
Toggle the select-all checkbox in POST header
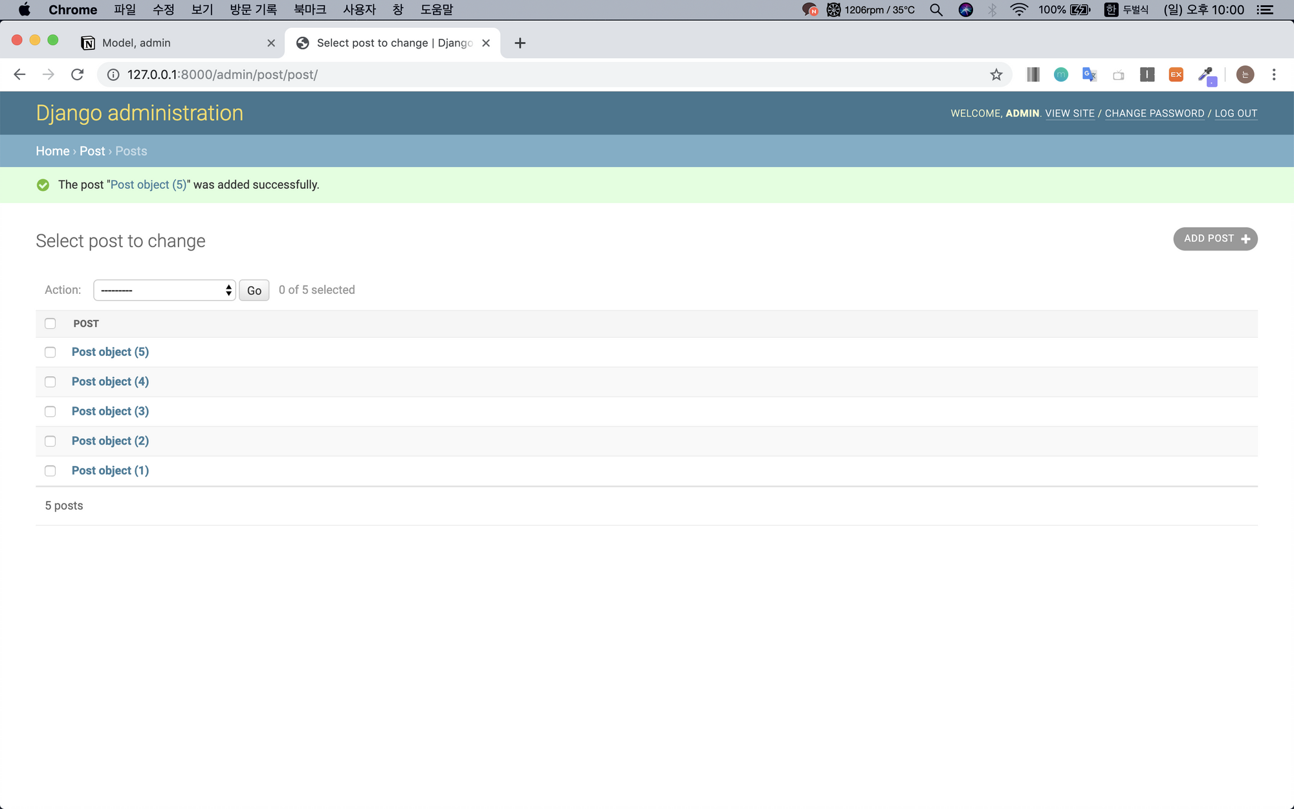(50, 324)
